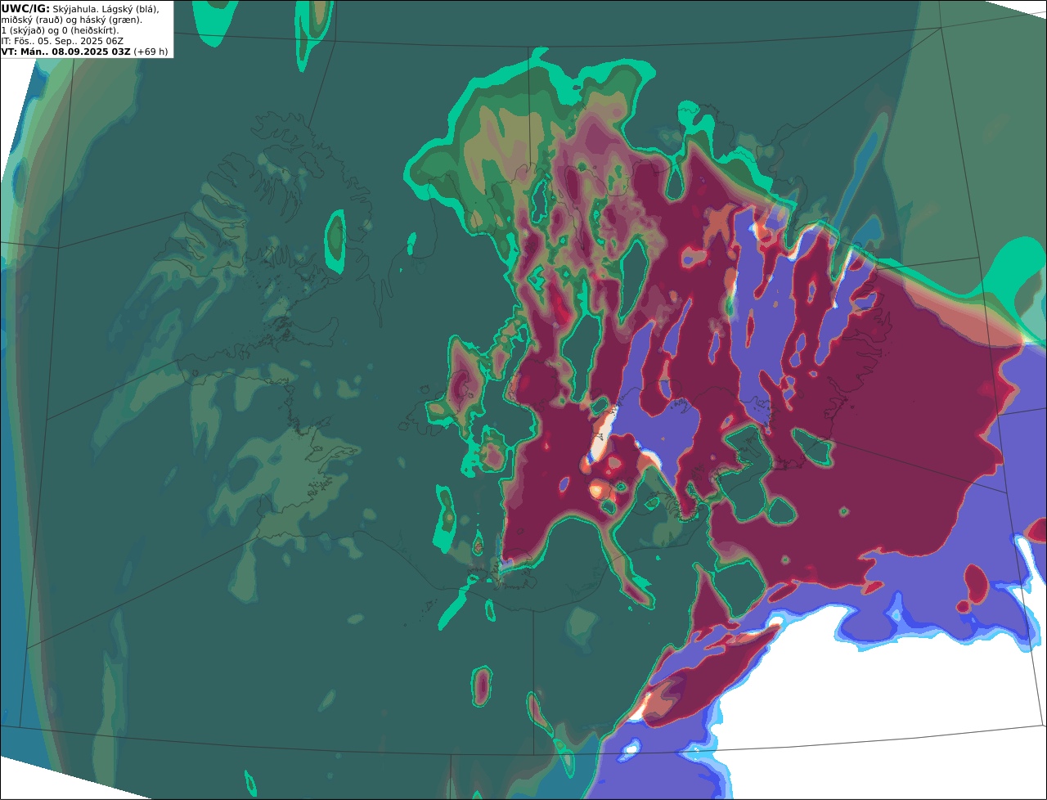Click the '1 (skýjað) og 0 (heiðskírt).' line
The width and height of the screenshot is (1047, 800).
(61, 31)
